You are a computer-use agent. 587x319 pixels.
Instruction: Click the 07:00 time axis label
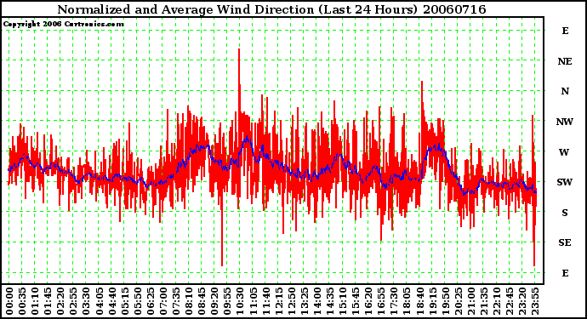(163, 301)
